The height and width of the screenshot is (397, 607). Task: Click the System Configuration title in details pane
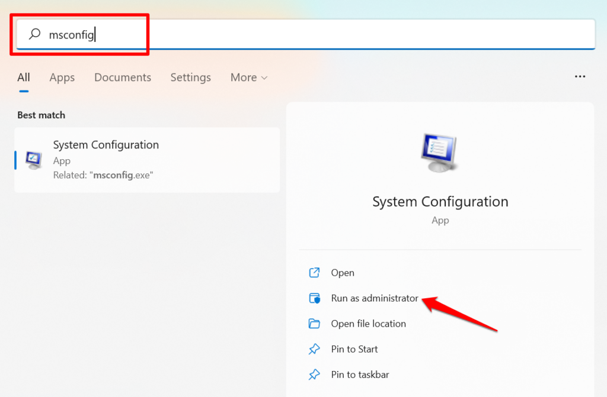point(440,202)
